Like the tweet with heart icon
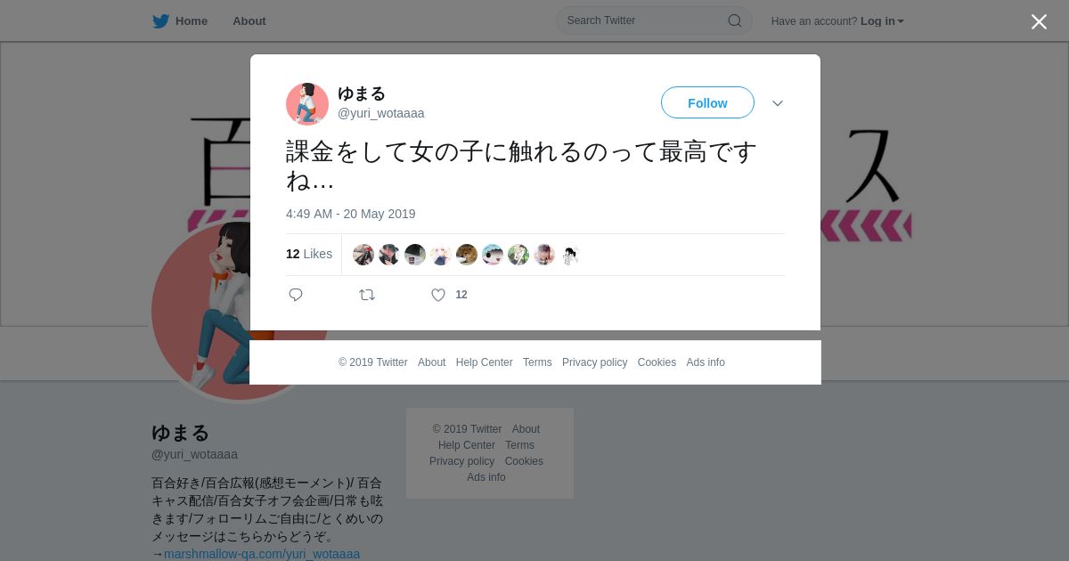The image size is (1069, 561). [438, 295]
